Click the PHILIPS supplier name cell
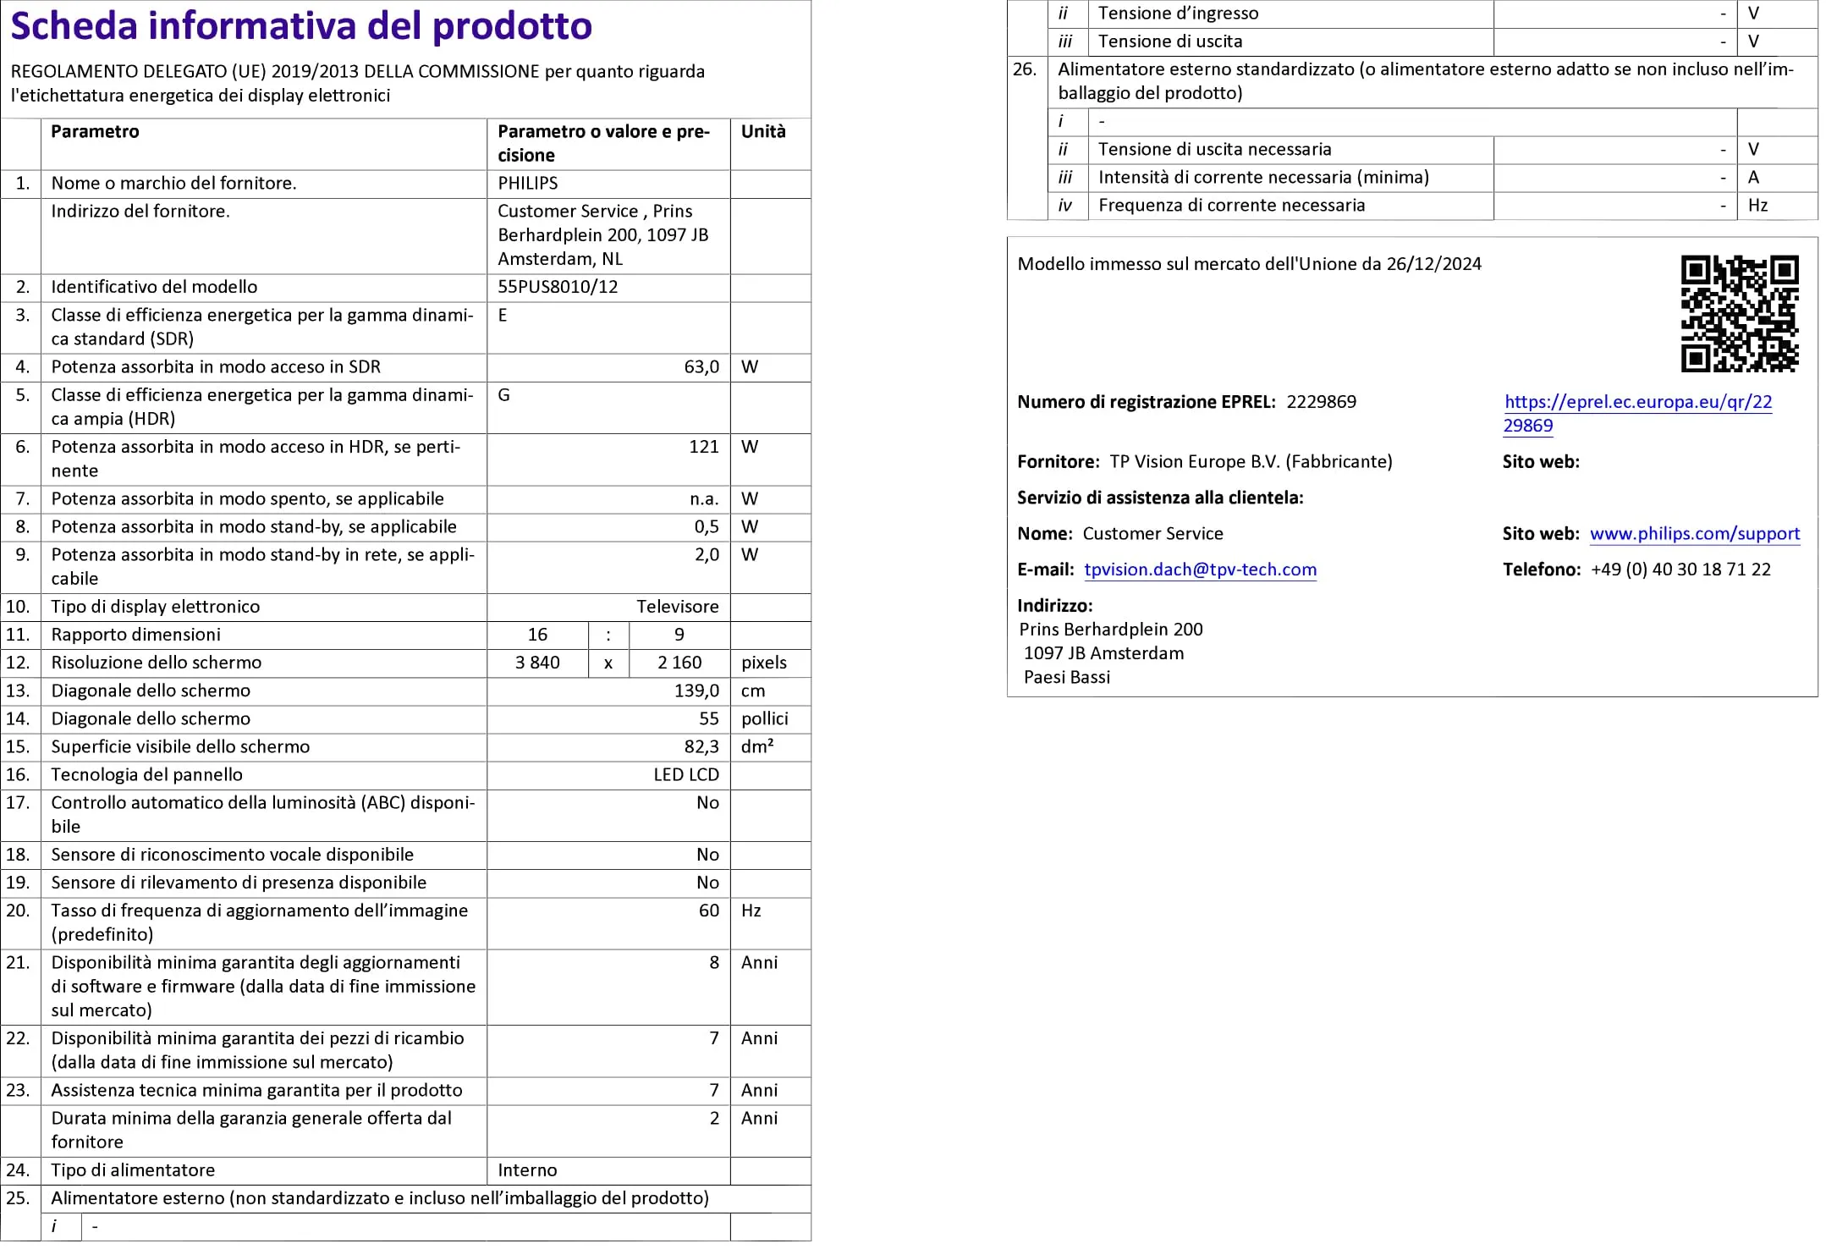The image size is (1826, 1260). coord(528,184)
